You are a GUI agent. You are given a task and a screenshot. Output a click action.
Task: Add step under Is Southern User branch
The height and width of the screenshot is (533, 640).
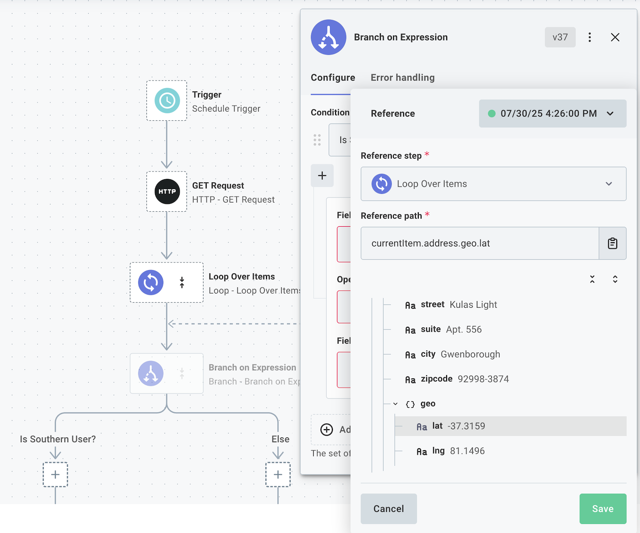55,474
